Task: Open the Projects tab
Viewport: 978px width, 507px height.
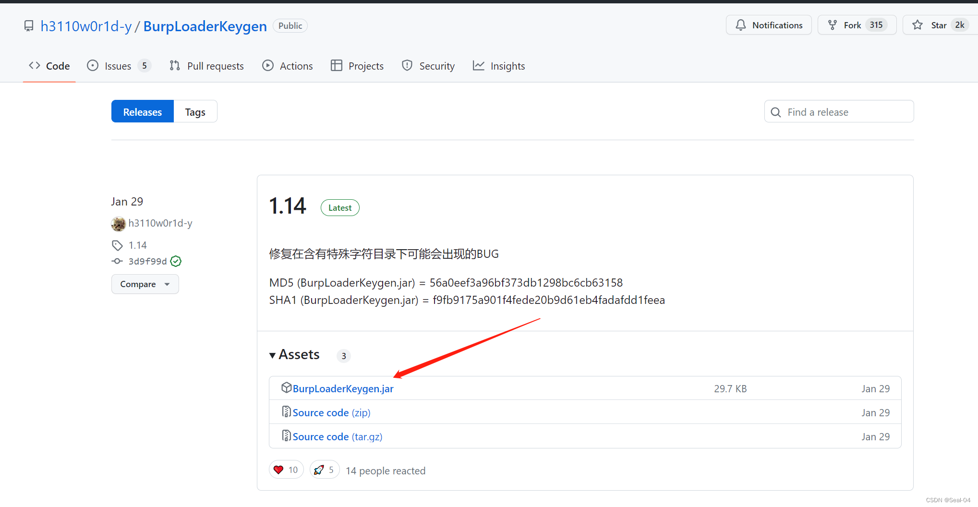Action: (x=357, y=66)
